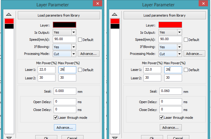Close the right Layer Parameter dialog
The width and height of the screenshot is (211, 139).
[x=203, y=3]
